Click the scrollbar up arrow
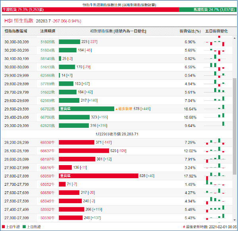 pos(234,38)
